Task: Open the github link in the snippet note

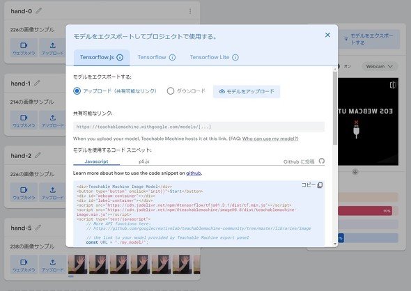Action: point(194,173)
